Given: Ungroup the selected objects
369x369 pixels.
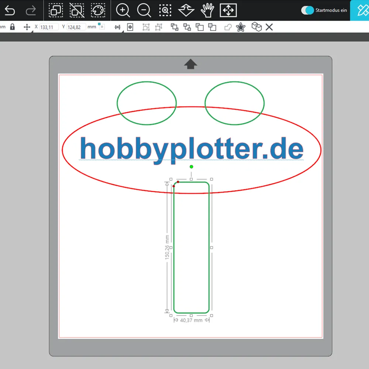Looking at the screenshot, I should point(159,27).
